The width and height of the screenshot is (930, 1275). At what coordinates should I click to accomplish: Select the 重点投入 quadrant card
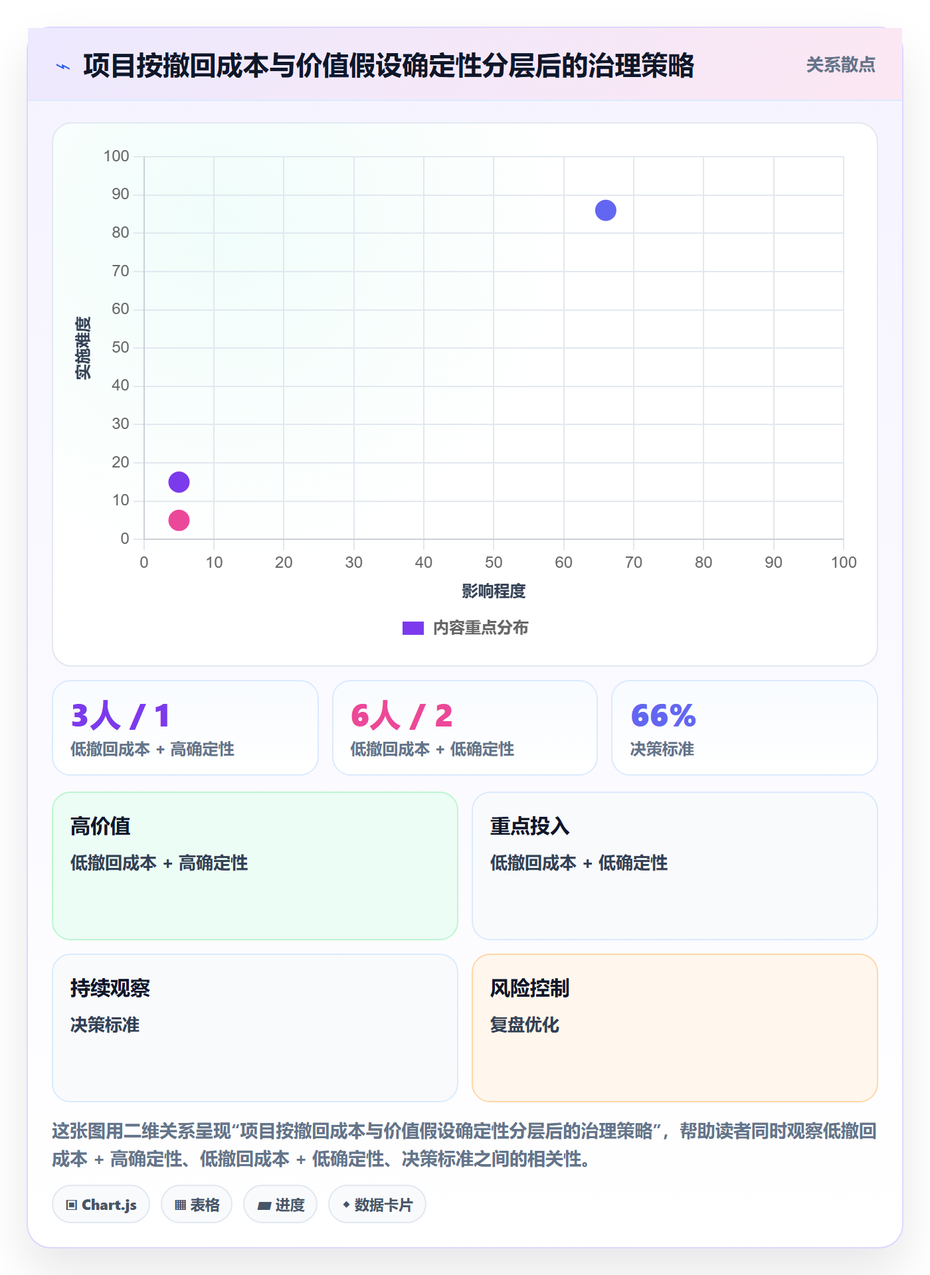pyautogui.click(x=675, y=866)
